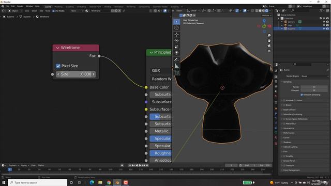Open the Render menu
This screenshot has height=186, width=331.
point(20,6)
